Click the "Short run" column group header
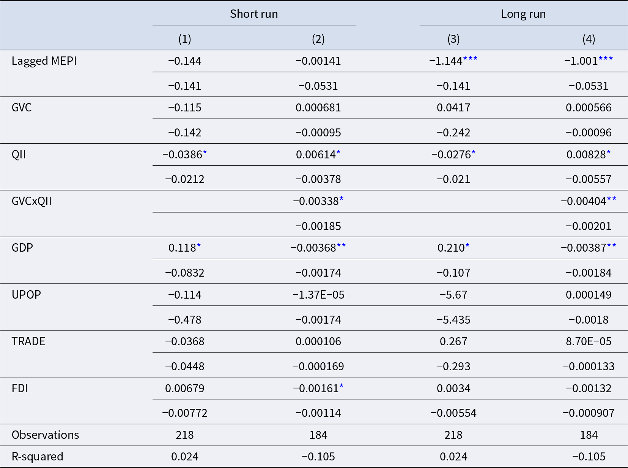This screenshot has width=628, height=468. coord(254,14)
